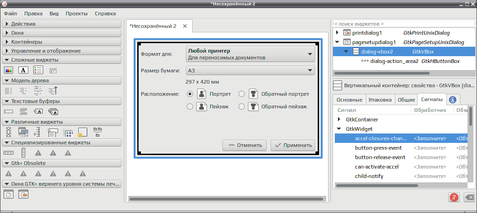The width and height of the screenshot is (477, 213).
Task: Choose the Пейзаж orientation radio button
Action: pos(190,106)
